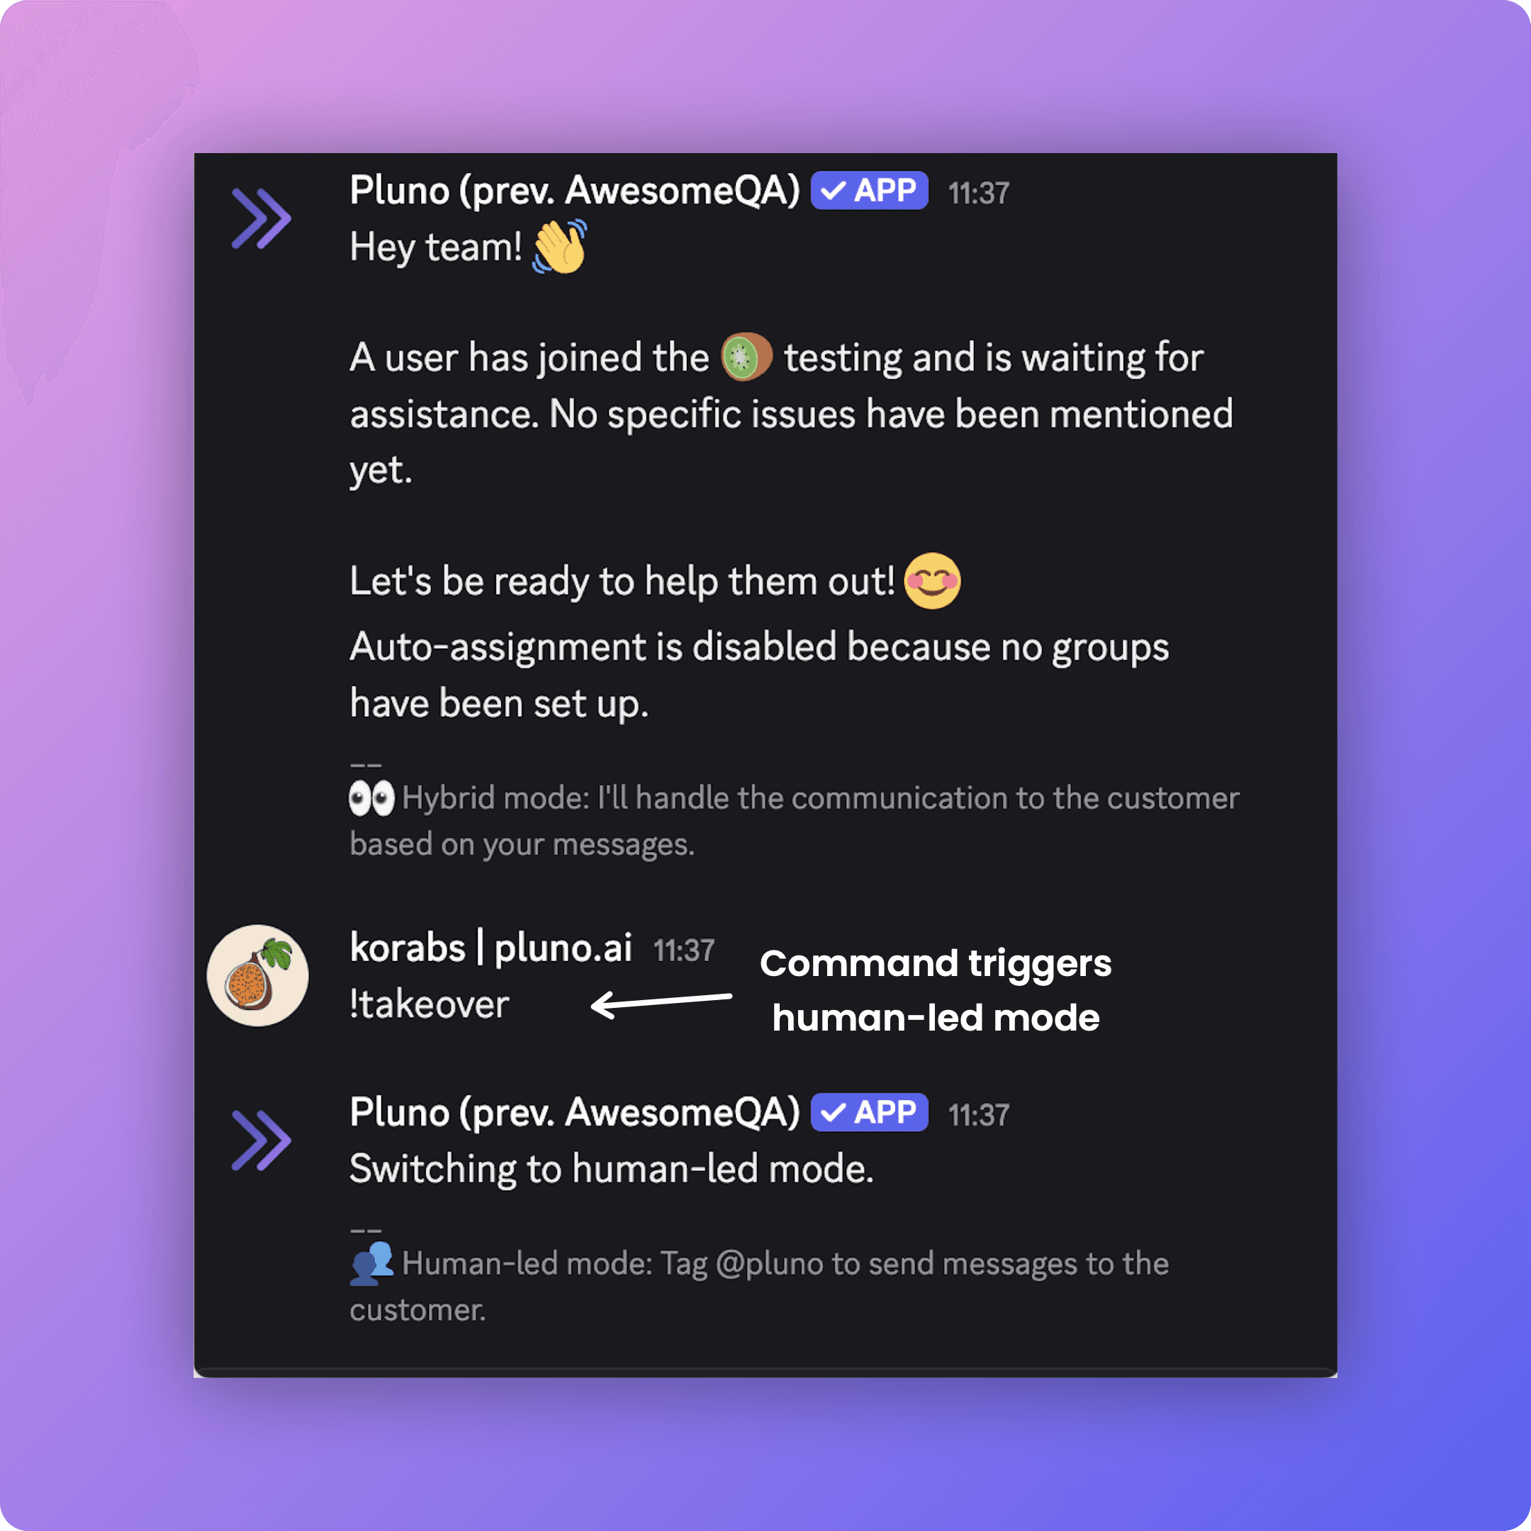Image resolution: width=1531 pixels, height=1531 pixels.
Task: Open the korabs | pluno.ai username
Action: 490,948
